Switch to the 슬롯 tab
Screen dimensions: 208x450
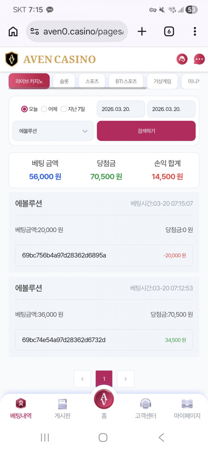pos(64,81)
